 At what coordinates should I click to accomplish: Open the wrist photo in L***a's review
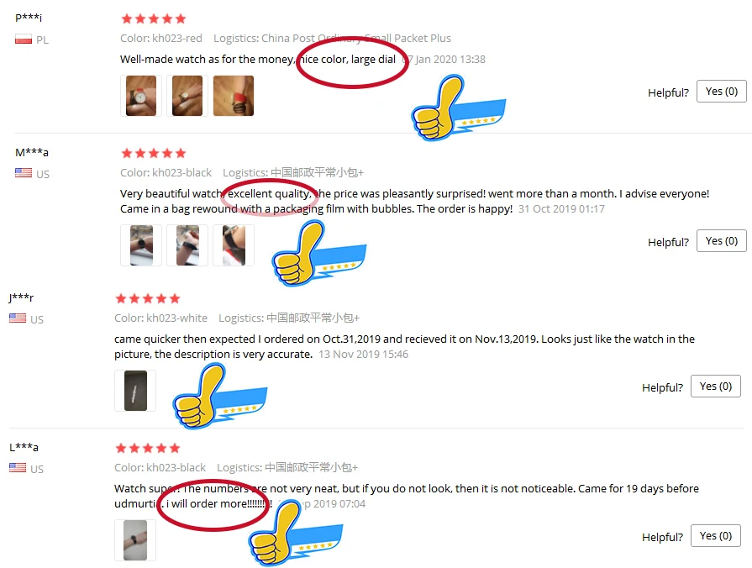(x=135, y=540)
